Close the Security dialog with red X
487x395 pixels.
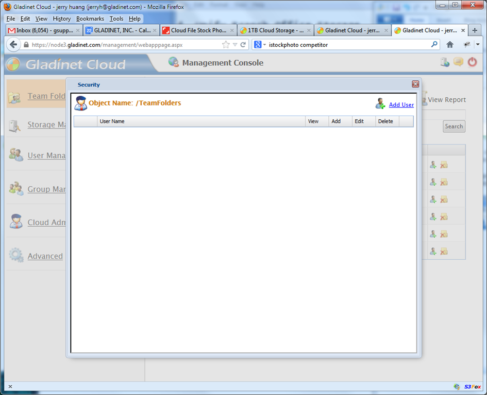tap(415, 84)
